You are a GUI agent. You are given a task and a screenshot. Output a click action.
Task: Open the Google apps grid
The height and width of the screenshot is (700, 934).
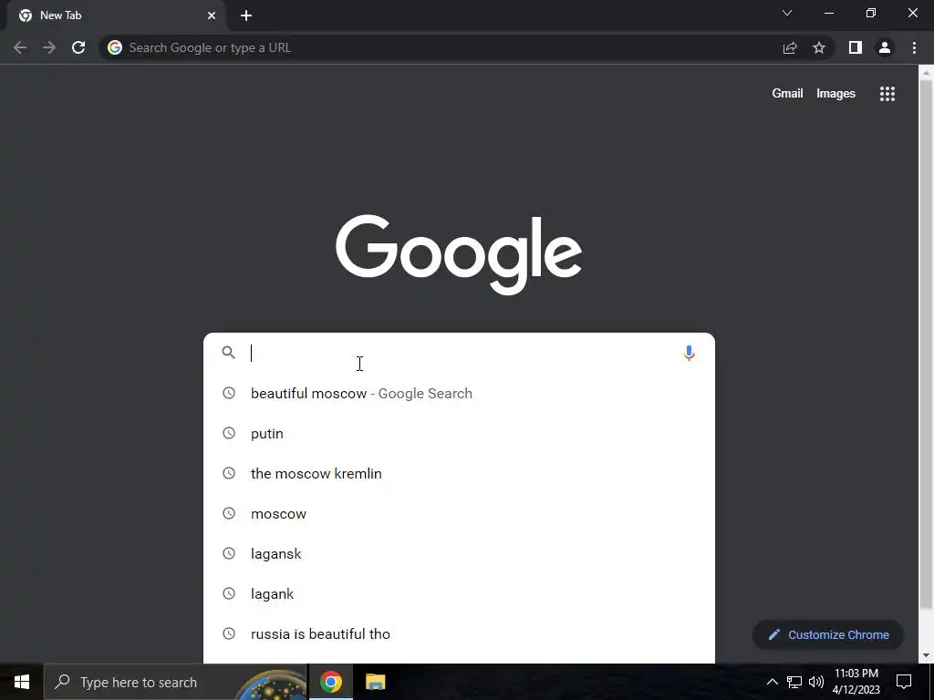(x=887, y=94)
